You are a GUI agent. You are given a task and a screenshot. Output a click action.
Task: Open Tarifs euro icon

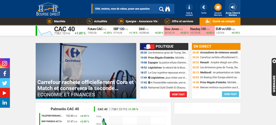204,7
